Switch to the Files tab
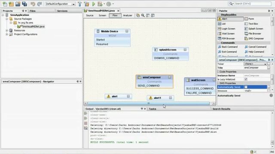 pyautogui.click(x=33, y=11)
